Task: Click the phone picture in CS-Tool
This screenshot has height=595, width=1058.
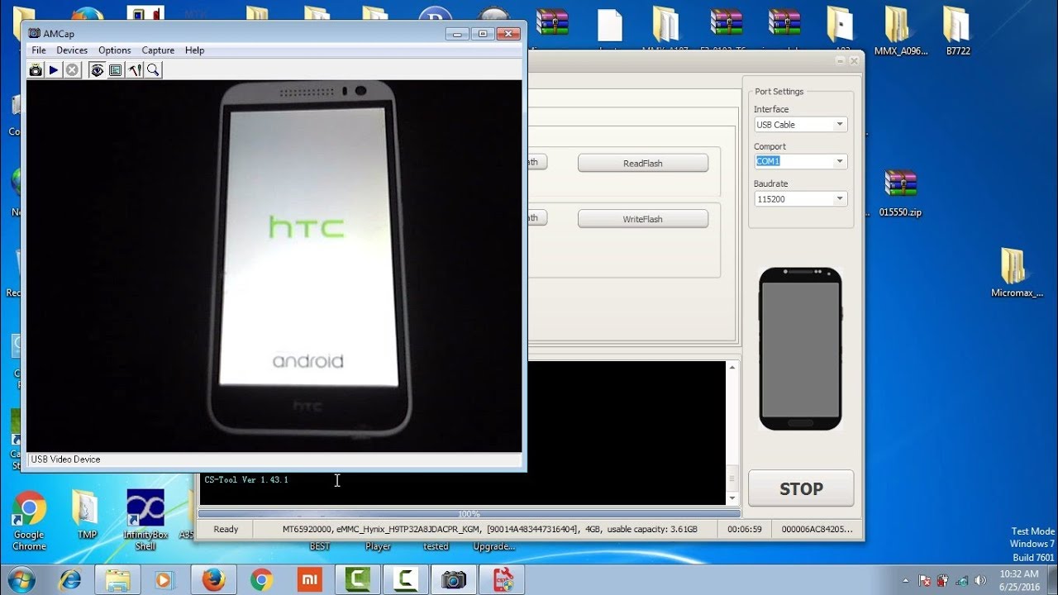Action: [800, 349]
